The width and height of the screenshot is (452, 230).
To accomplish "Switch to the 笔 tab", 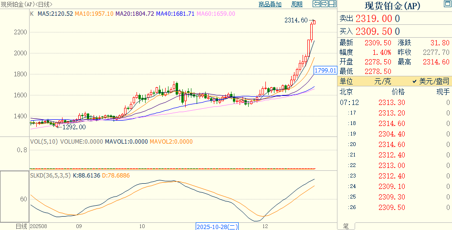I will click(346, 226).
